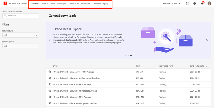Sort by SOFTWARE TYPE column header
The image size is (214, 108).
(x=166, y=66)
